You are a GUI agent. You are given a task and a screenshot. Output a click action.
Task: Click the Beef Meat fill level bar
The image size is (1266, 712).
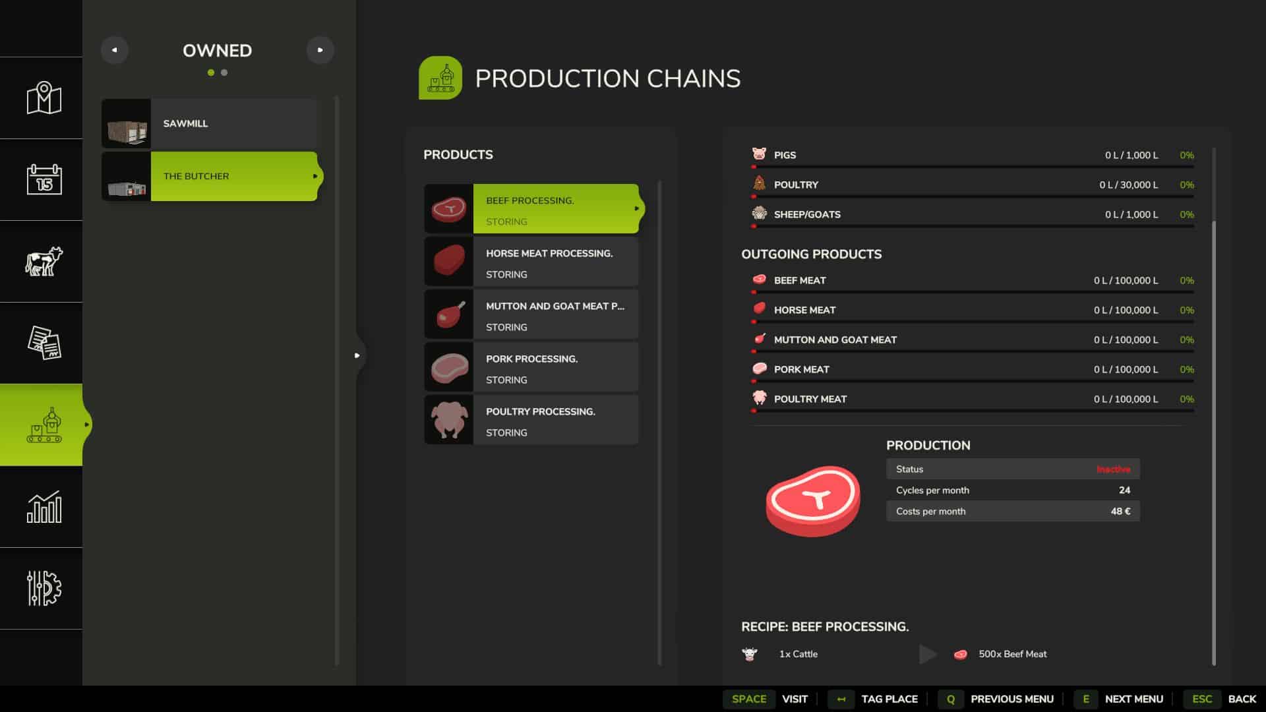click(x=973, y=291)
